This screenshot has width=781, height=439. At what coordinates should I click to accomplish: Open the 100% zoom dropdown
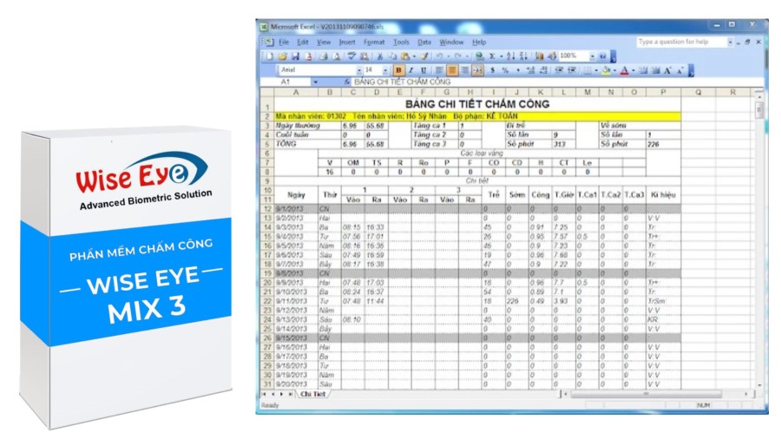[592, 56]
